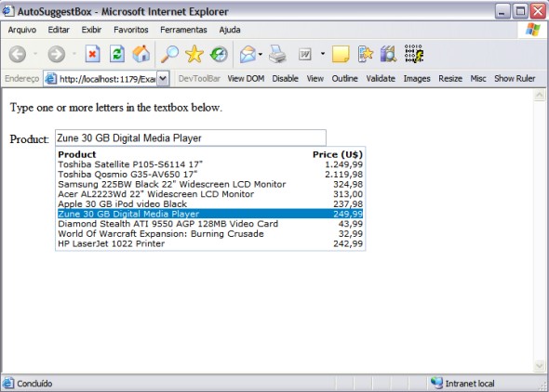Click the Mail envelope icon

pyautogui.click(x=248, y=55)
